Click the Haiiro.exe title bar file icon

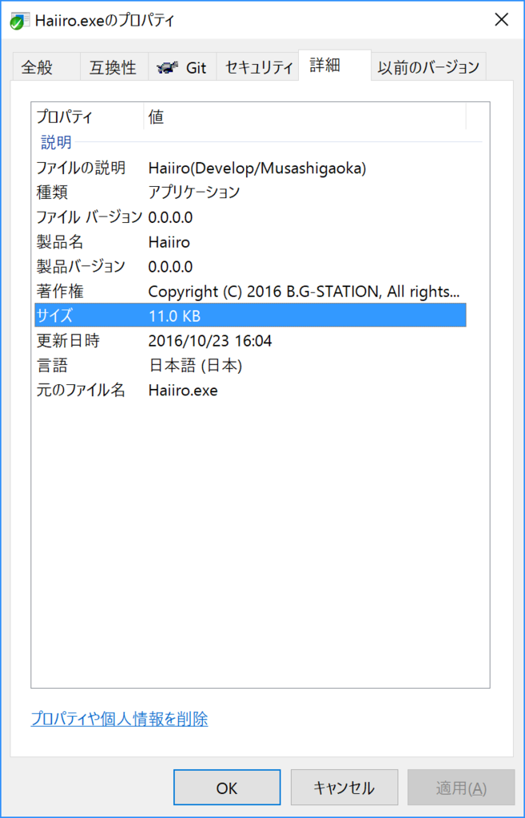coord(18,20)
